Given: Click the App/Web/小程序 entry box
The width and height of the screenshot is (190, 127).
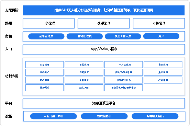Looking at the screenshot, I should pyautogui.click(x=104, y=49).
